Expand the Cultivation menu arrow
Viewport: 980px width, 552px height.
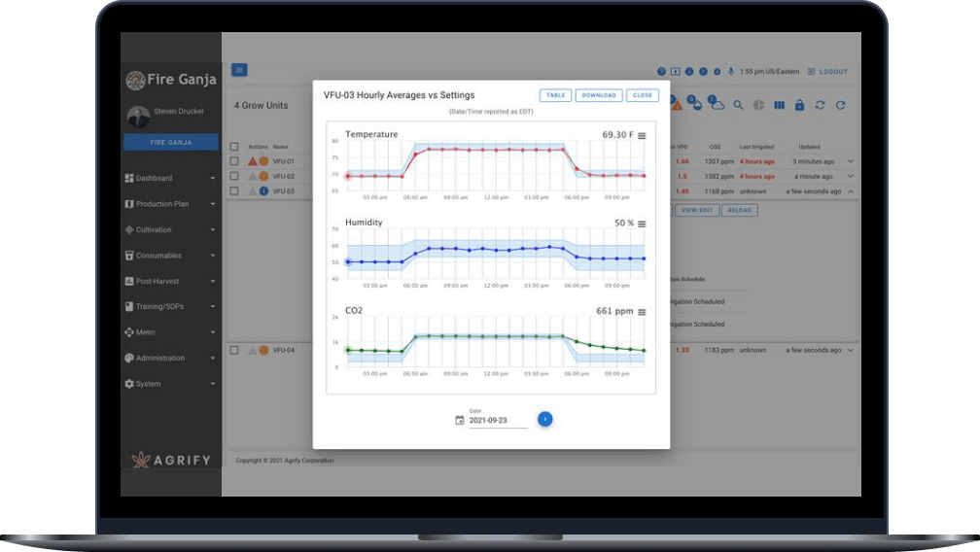click(213, 229)
